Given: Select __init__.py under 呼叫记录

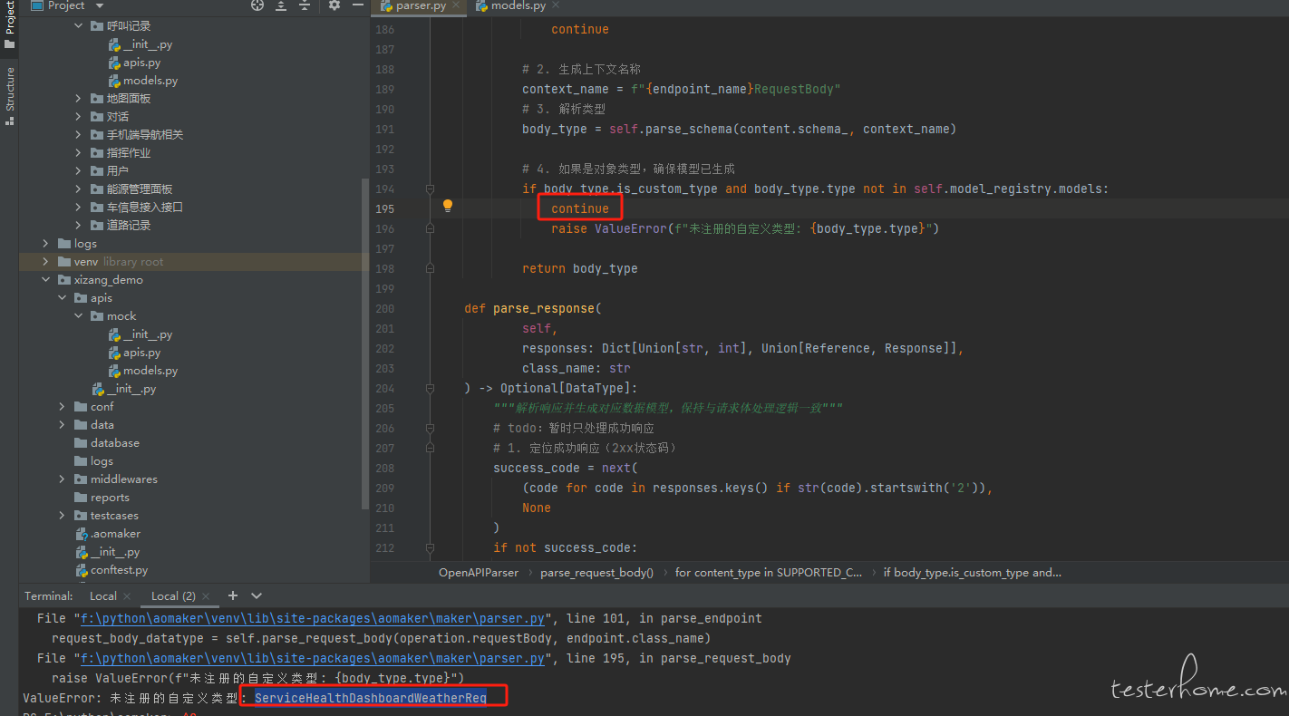Looking at the screenshot, I should (148, 44).
